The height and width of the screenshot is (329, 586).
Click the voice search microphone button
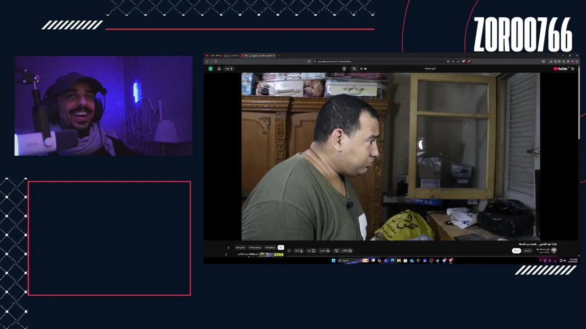(344, 69)
